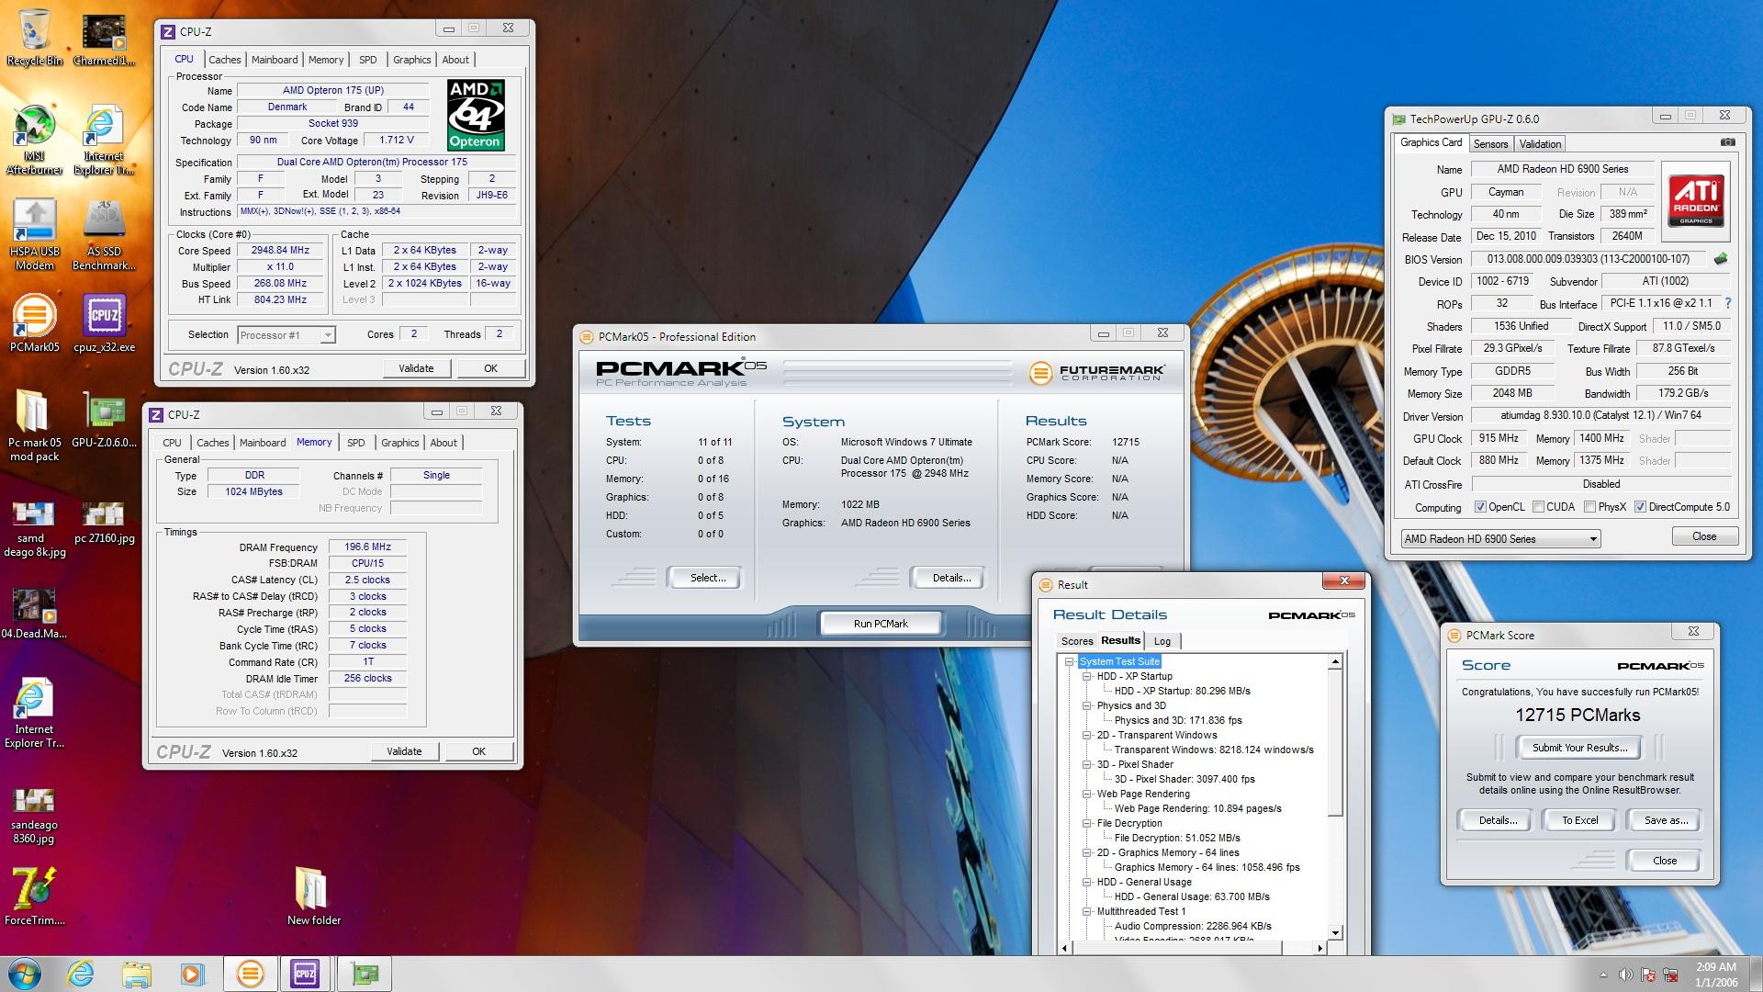Collapse the System Test Suite tree node
This screenshot has width=1763, height=992.
(x=1070, y=661)
